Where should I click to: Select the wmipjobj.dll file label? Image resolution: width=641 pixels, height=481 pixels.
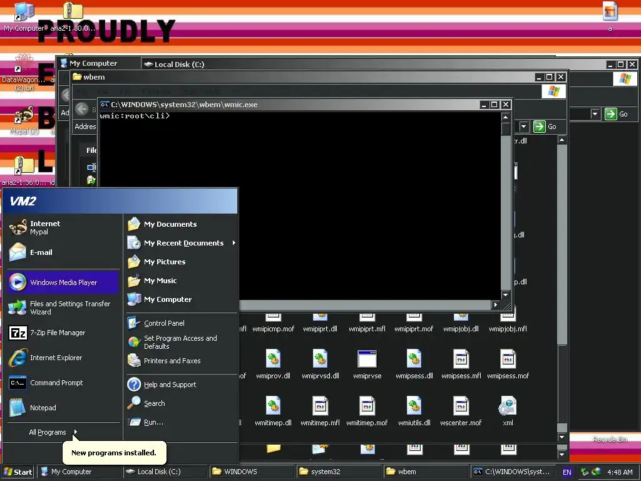click(461, 329)
